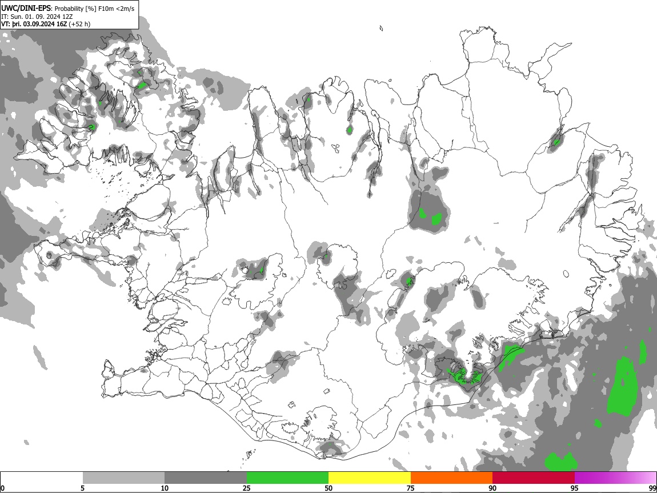Click the legend value '95'
This screenshot has width=657, height=493.
coord(575,488)
